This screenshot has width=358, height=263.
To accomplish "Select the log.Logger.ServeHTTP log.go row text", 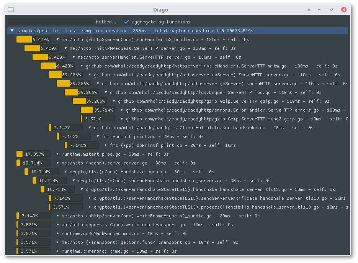I will pos(216,92).
